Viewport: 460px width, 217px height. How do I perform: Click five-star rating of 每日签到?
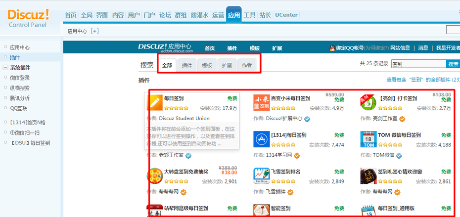tap(176, 108)
